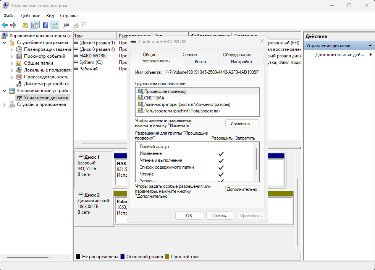Switch to the Квота tab
The image size is (375, 270).
click(x=200, y=62)
